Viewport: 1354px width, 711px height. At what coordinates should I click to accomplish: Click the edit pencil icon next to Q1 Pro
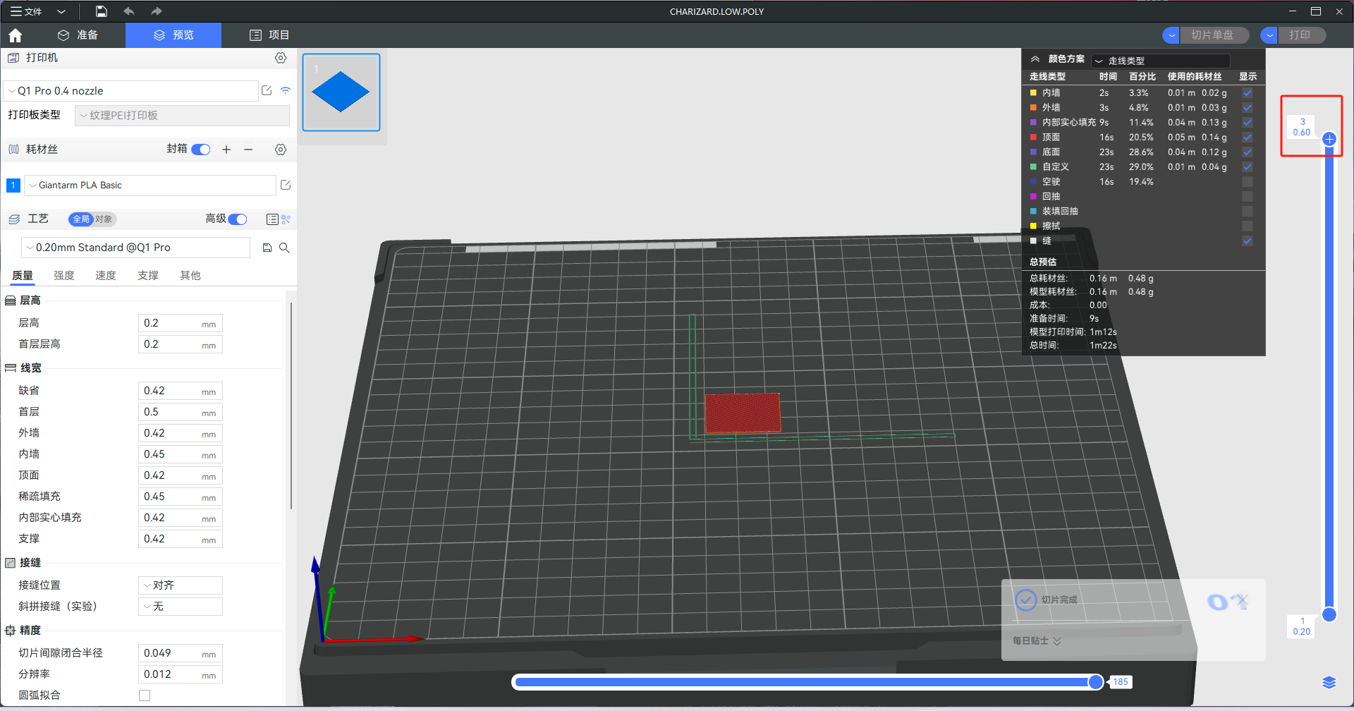[266, 90]
